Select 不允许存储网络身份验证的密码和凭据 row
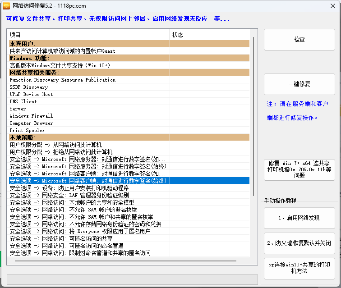Screen dimensions: 341x288 (x=129, y=224)
